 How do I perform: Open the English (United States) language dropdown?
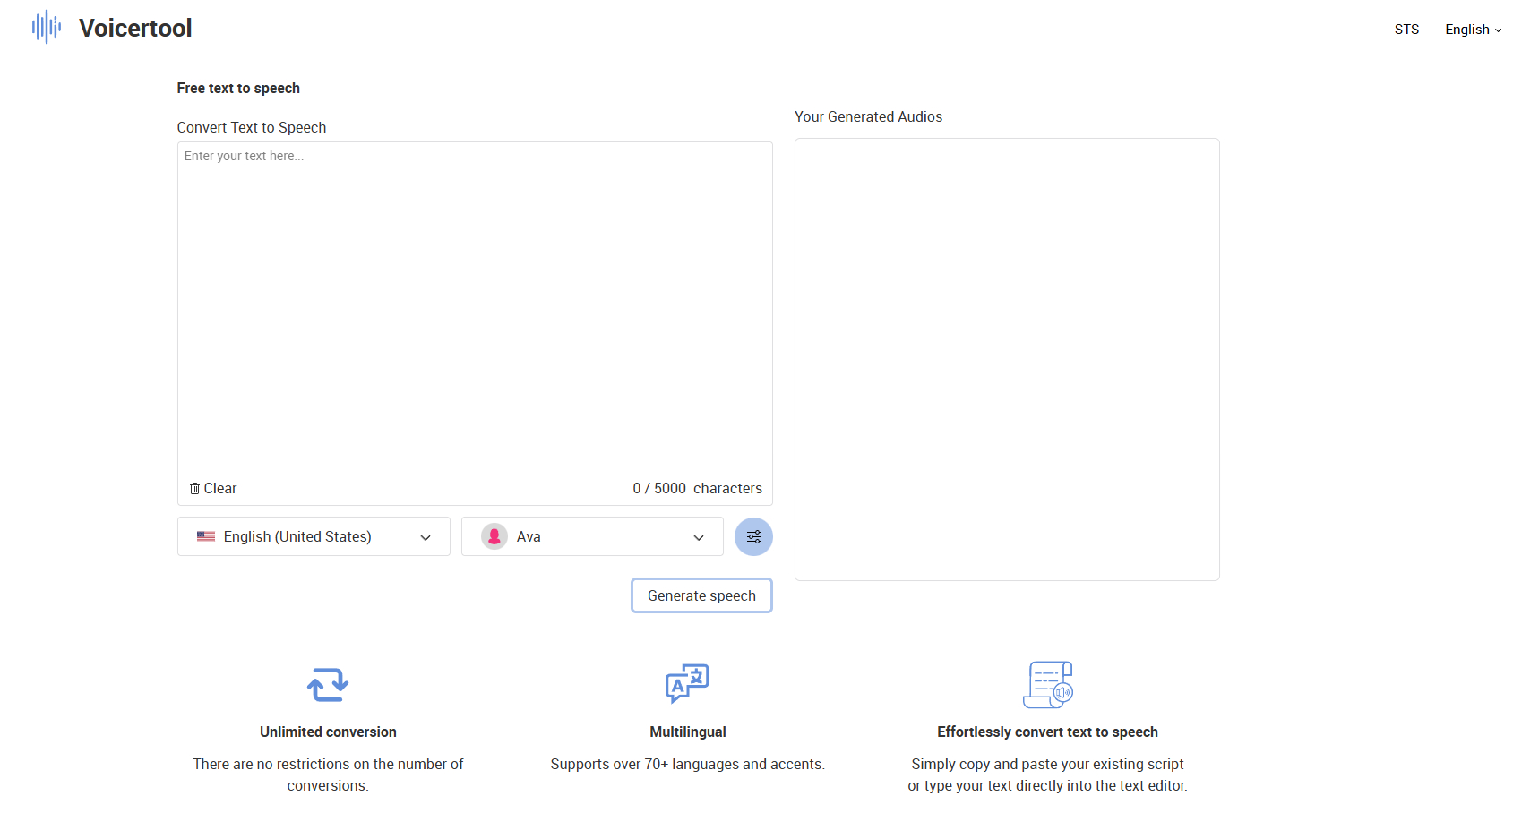tap(314, 536)
